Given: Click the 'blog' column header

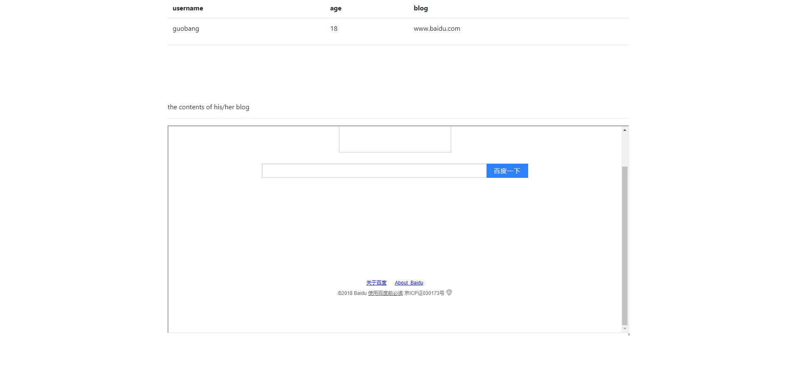Looking at the screenshot, I should click(421, 8).
